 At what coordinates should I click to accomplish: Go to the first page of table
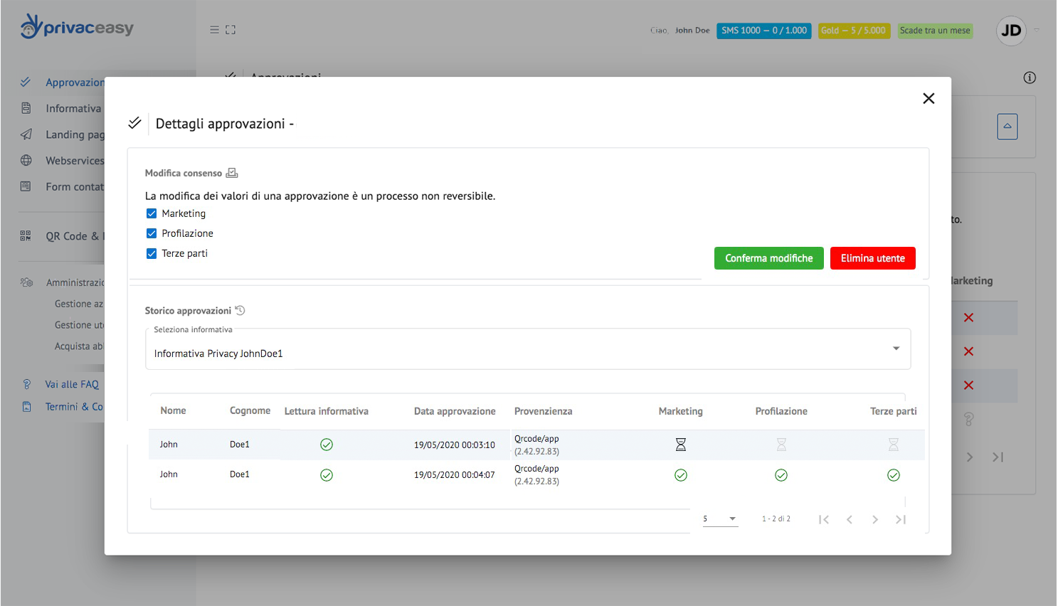[824, 519]
